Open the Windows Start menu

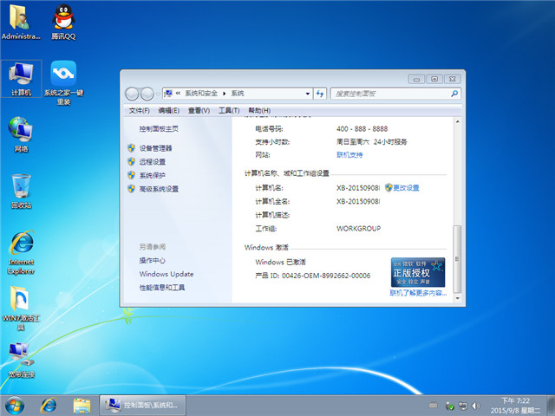pos(15,406)
